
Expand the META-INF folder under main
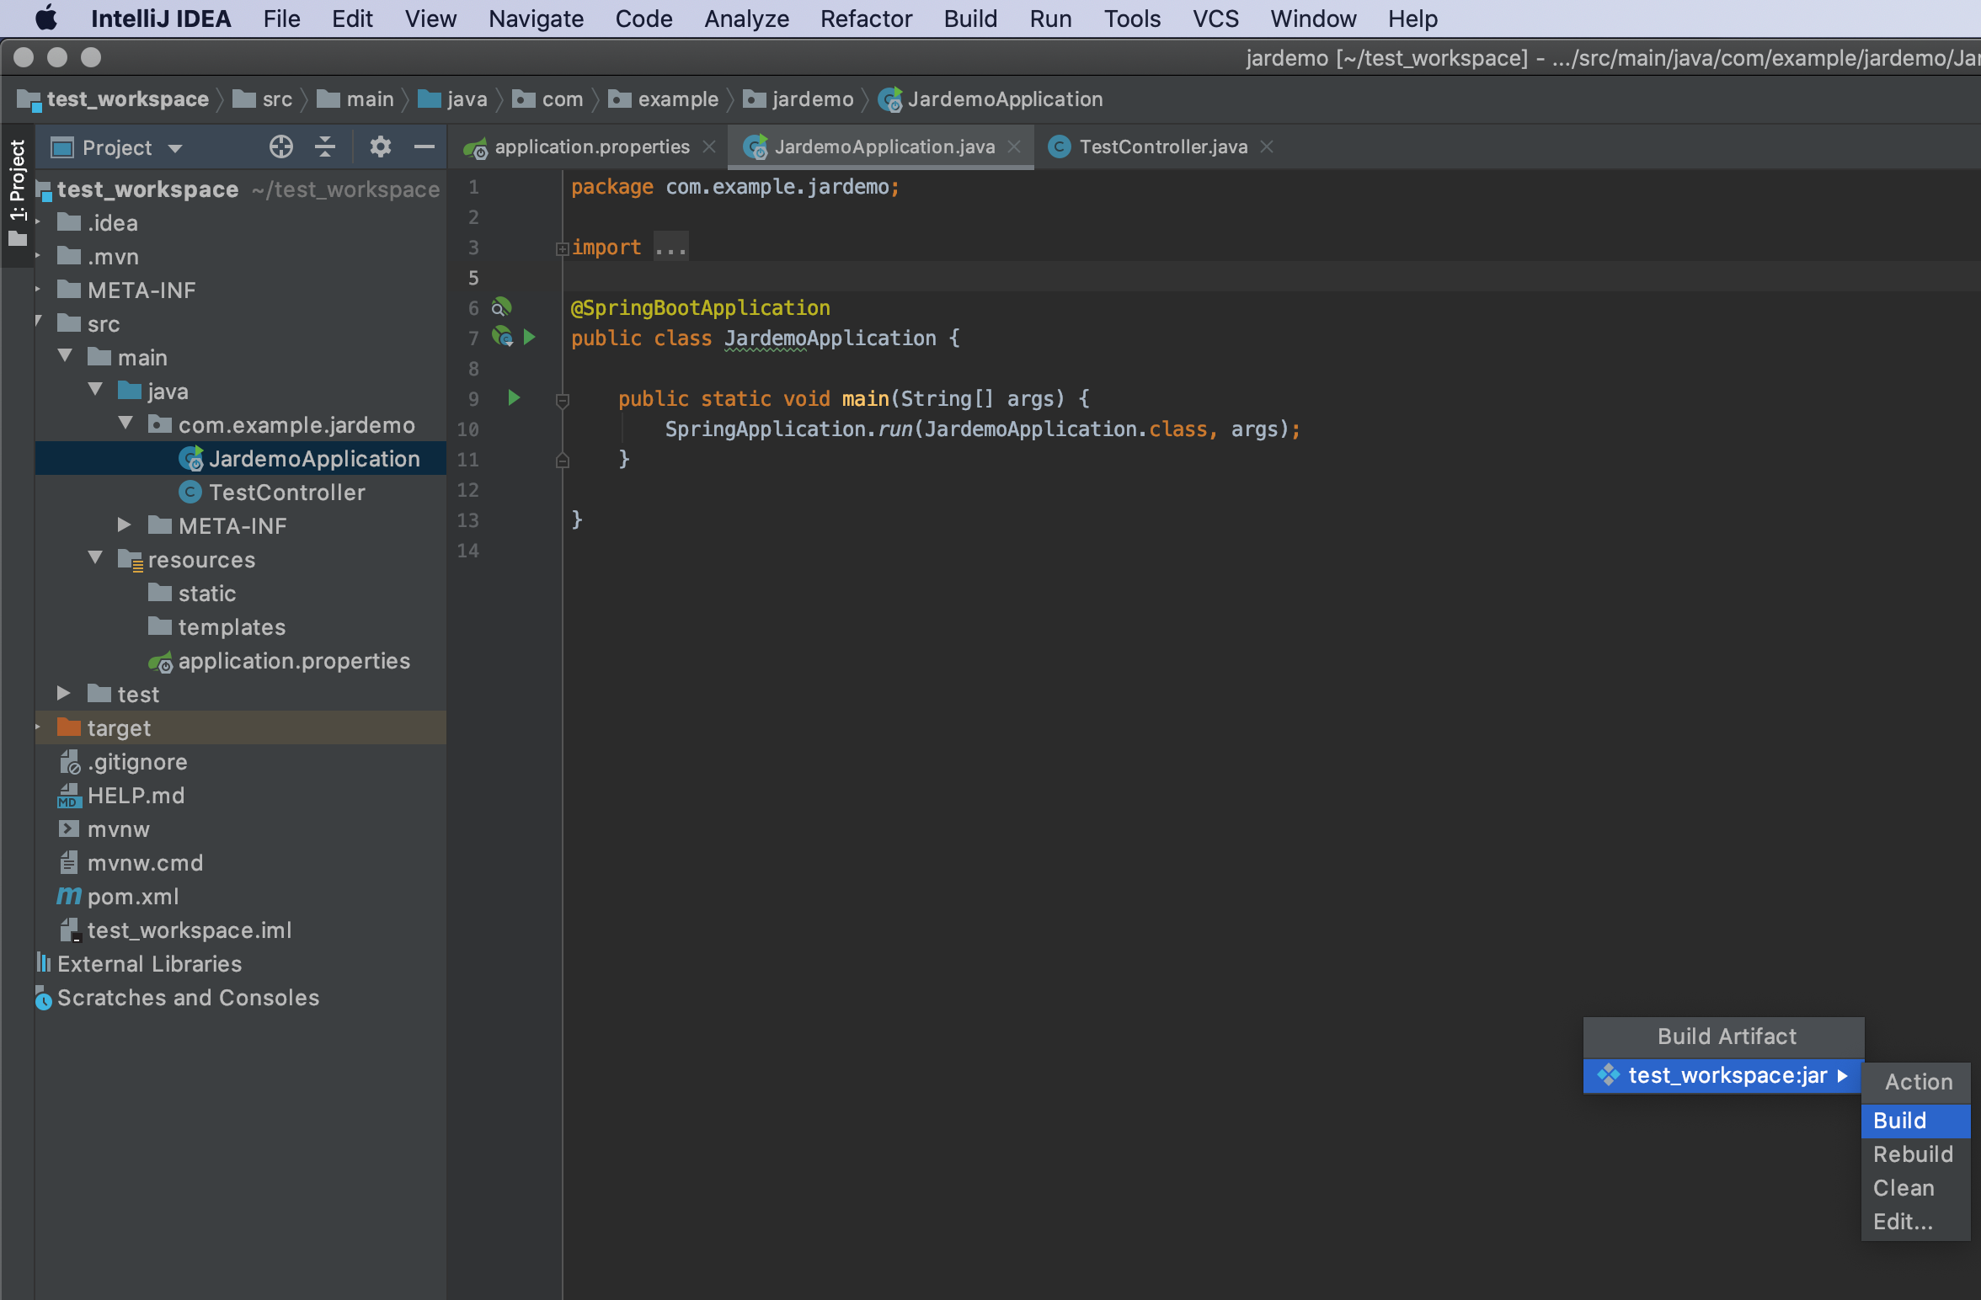point(124,525)
